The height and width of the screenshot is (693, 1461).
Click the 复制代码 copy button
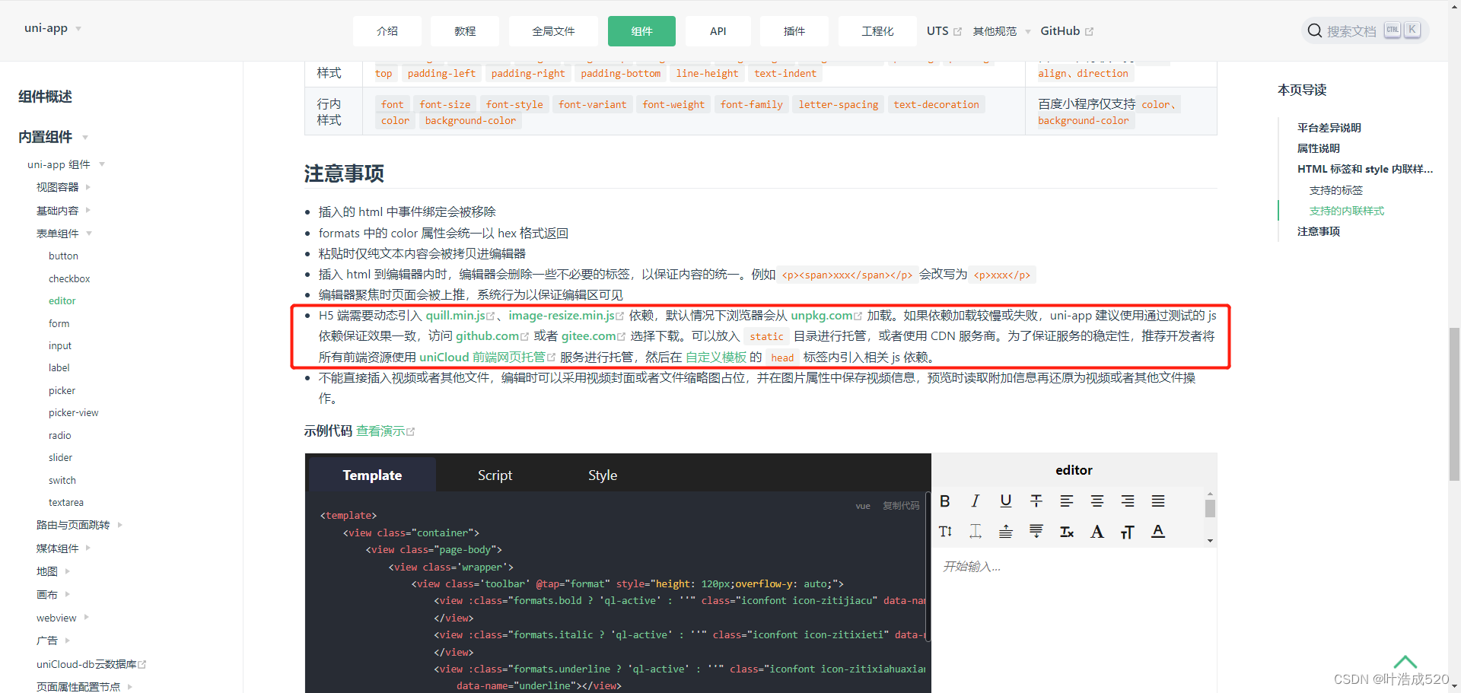901,506
